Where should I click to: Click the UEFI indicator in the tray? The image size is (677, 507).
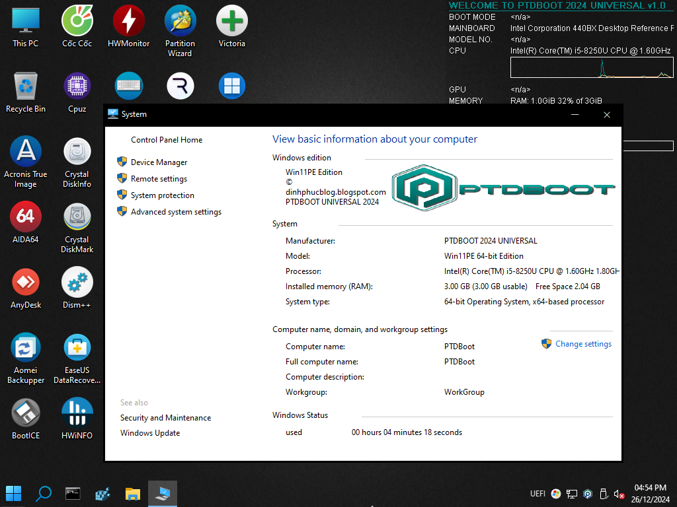point(538,494)
